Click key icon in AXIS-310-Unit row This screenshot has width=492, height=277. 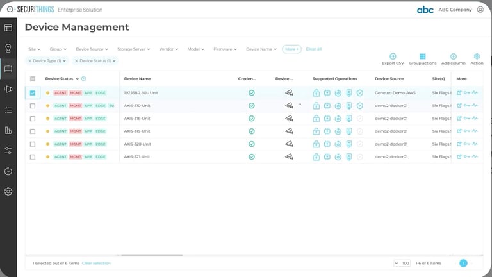[x=467, y=106]
